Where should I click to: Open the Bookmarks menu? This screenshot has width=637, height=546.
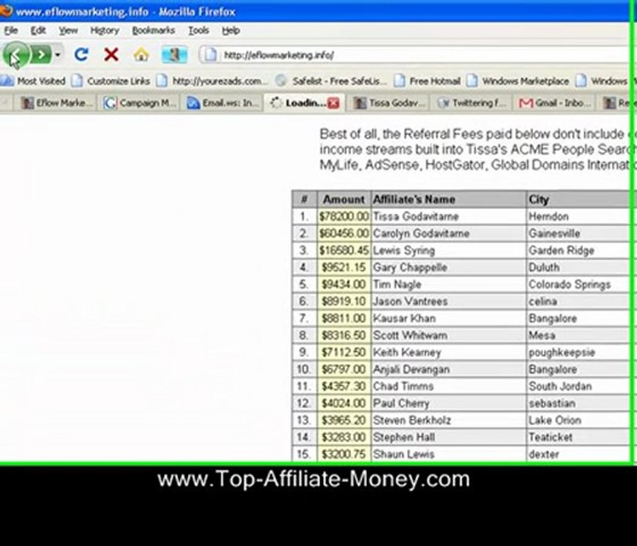pyautogui.click(x=153, y=30)
